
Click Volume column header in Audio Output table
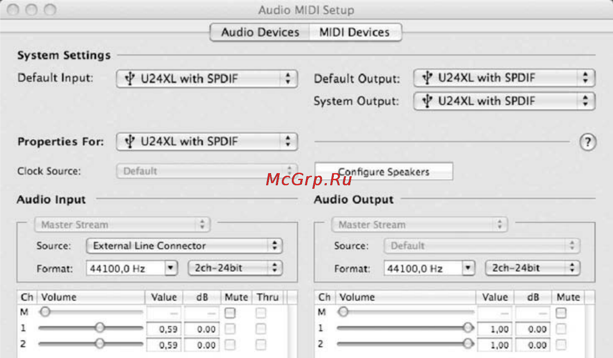406,298
